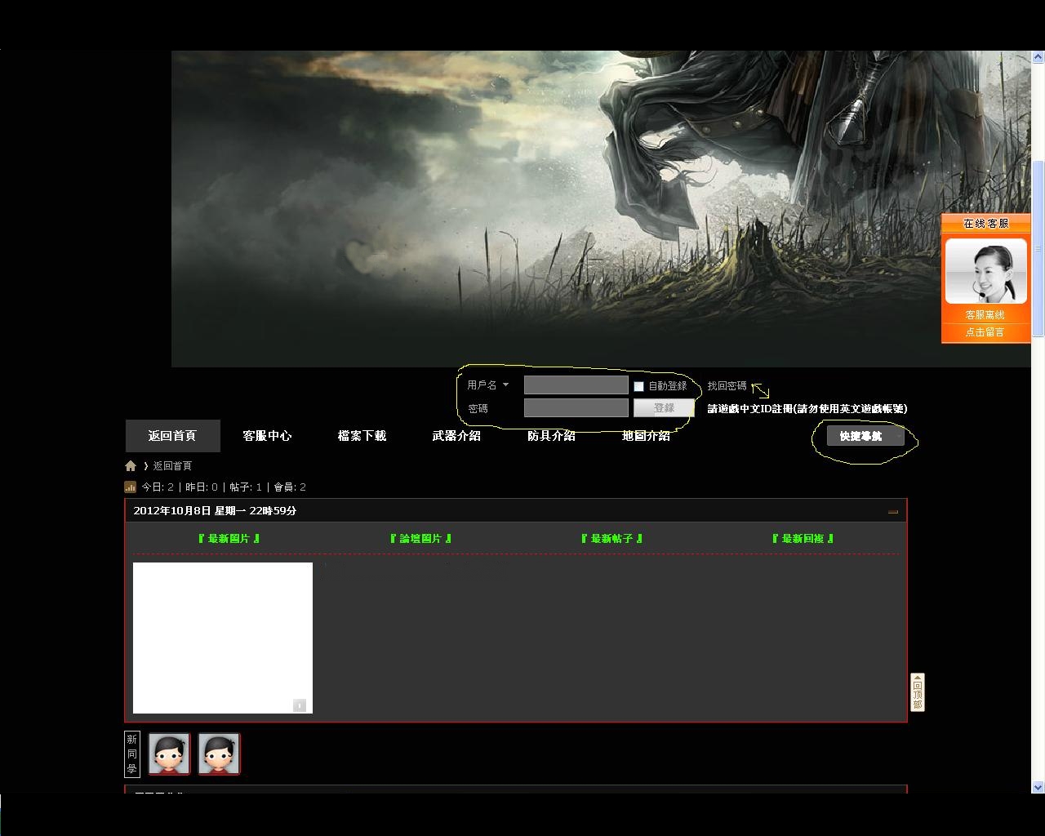Enable the 自動登錄 checkbox
Viewport: 1045px width, 836px height.
(x=638, y=386)
